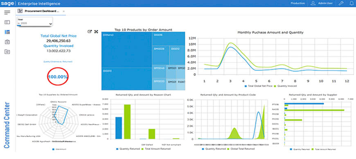
Task: Click the expand fullscreen arrows icon
Action: pyautogui.click(x=96, y=32)
